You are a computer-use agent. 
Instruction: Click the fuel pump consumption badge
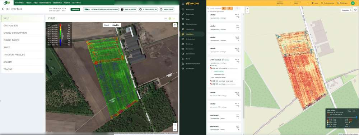click(128, 9)
